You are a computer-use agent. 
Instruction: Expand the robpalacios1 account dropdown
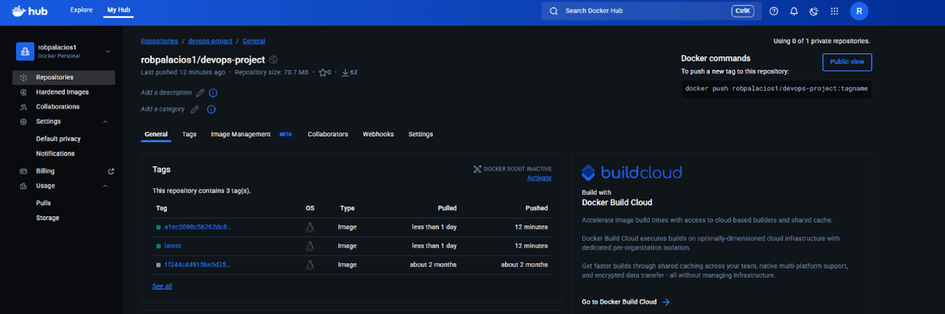(x=107, y=52)
